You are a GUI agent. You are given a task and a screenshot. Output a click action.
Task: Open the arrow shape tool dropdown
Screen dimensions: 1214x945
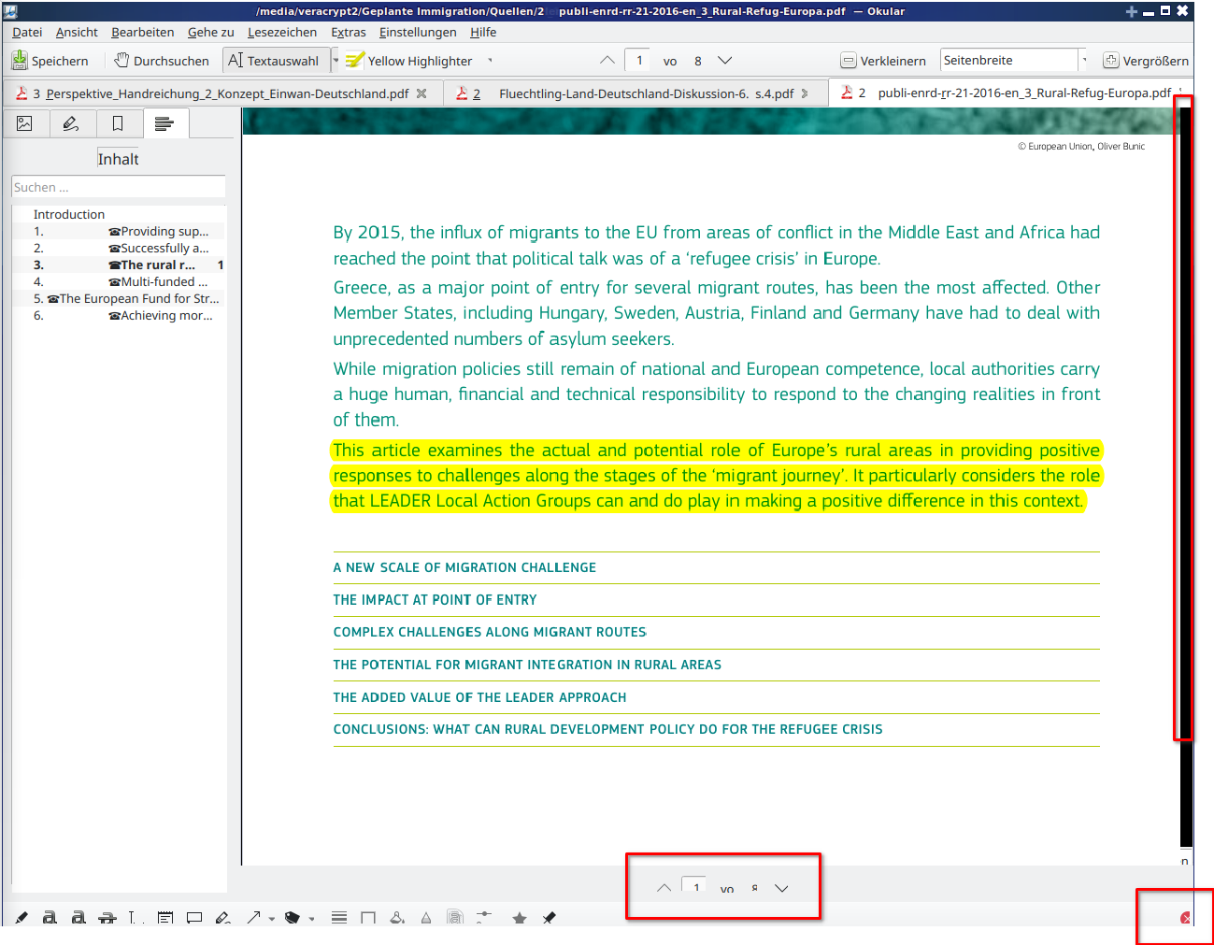(272, 918)
